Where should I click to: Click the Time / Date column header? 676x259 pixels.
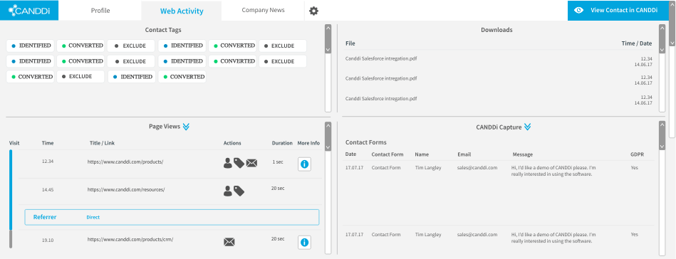pos(636,43)
